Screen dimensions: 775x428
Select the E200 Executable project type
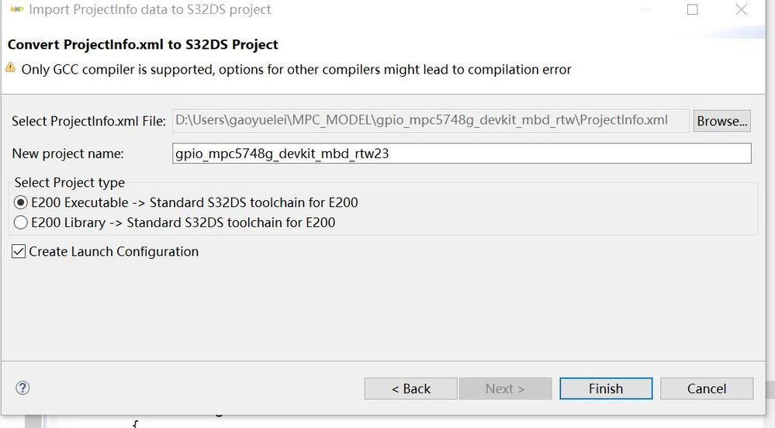click(21, 202)
